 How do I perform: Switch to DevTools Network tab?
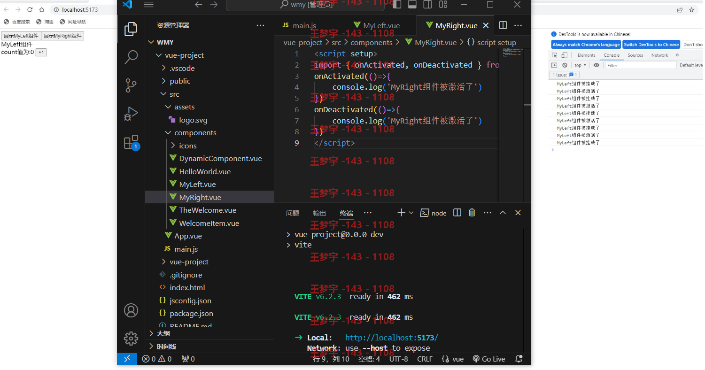pyautogui.click(x=659, y=55)
